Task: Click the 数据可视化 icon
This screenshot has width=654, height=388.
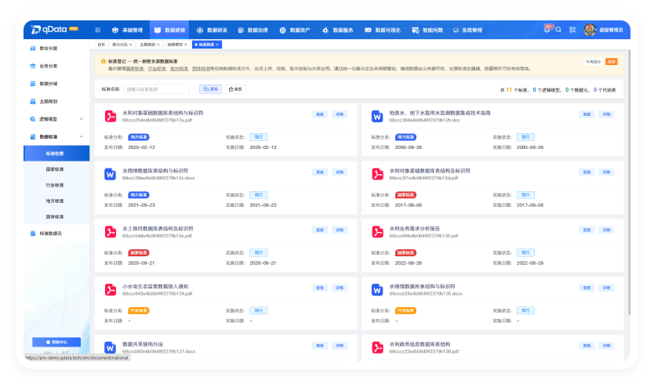Action: point(368,30)
